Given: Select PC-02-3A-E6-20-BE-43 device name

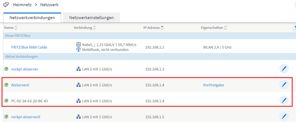Looking at the screenshot, I should click(x=29, y=101).
